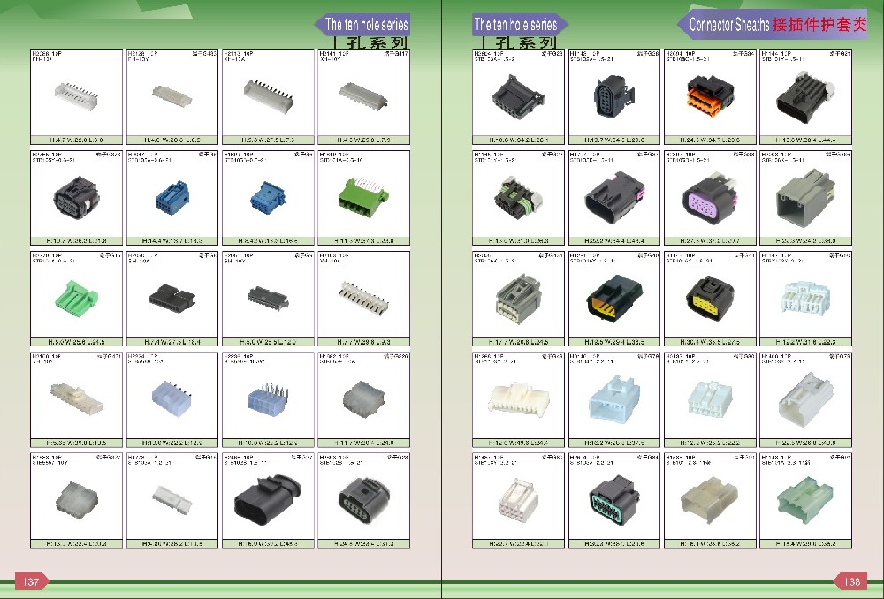This screenshot has width=884, height=599.
Task: Click 'The ten hole series' on page 138
Action: (516, 24)
